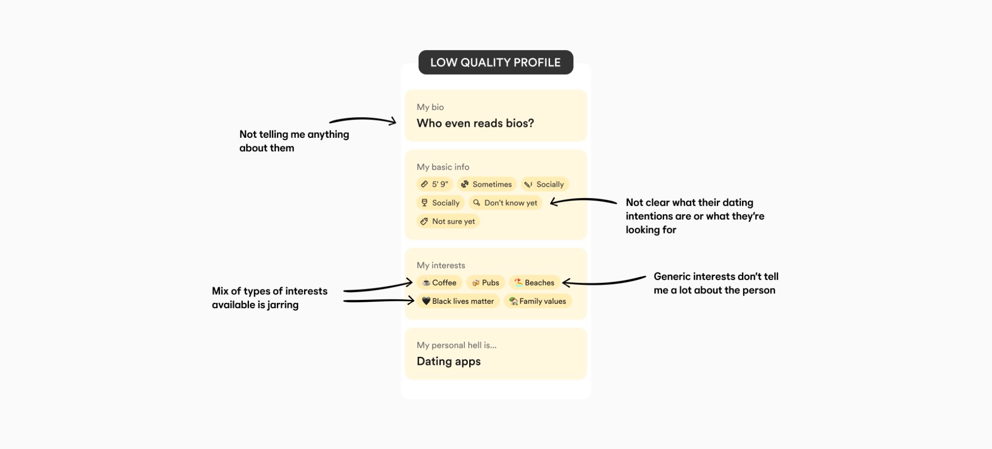Click the "Mix of types of interests" annotation
The height and width of the screenshot is (449, 992).
pyautogui.click(x=269, y=298)
